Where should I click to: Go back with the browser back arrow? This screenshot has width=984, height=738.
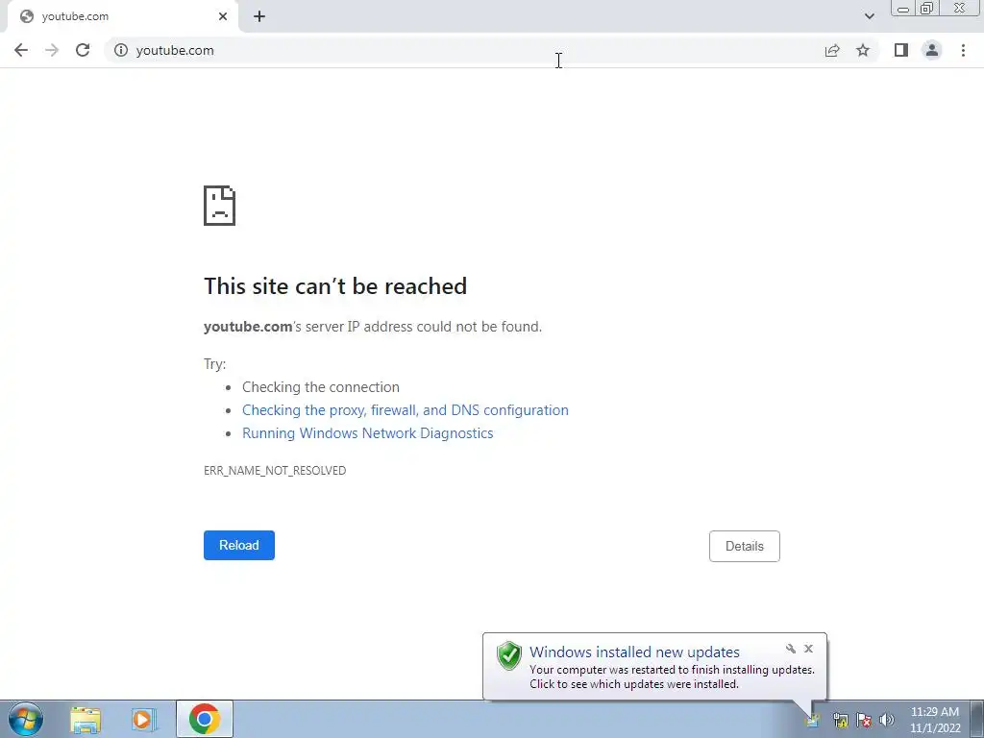pyautogui.click(x=21, y=50)
